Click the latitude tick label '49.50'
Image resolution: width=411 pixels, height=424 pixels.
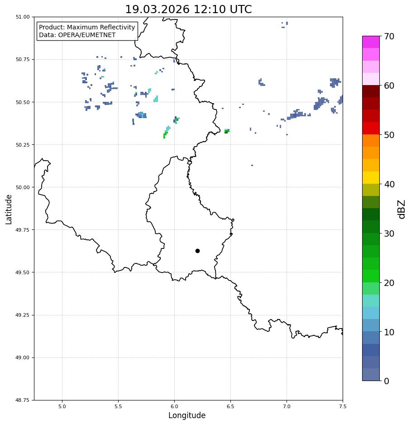pyautogui.click(x=23, y=272)
